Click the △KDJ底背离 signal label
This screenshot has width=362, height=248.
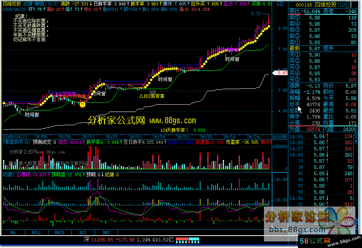(x=152, y=96)
